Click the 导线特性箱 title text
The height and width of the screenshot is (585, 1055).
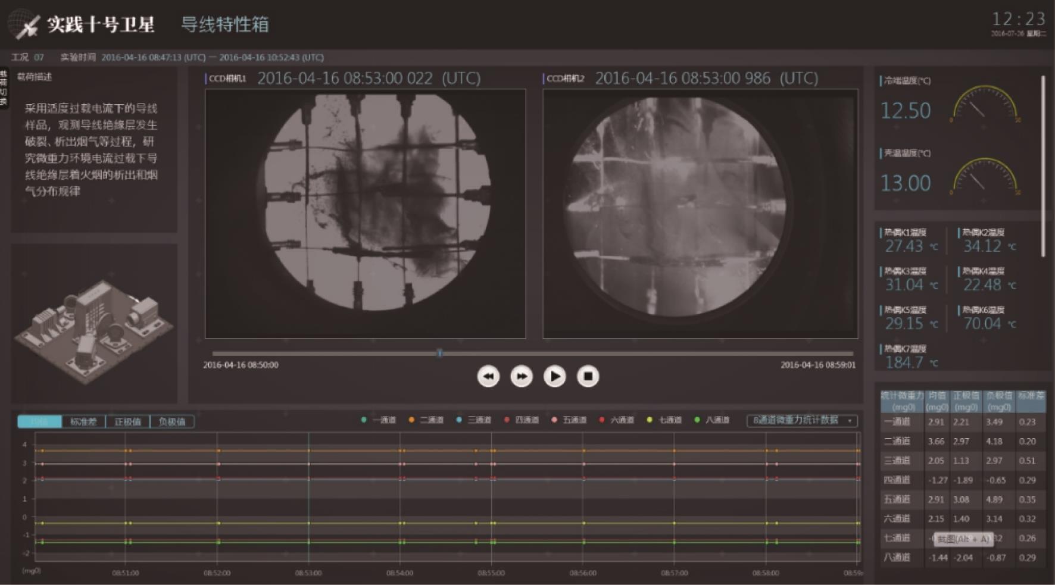(x=225, y=24)
